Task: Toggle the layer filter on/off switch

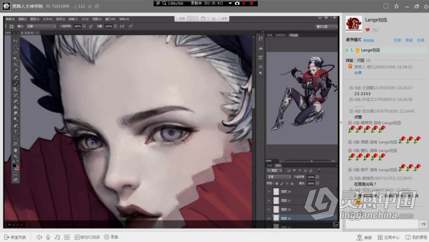Action: click(x=318, y=171)
